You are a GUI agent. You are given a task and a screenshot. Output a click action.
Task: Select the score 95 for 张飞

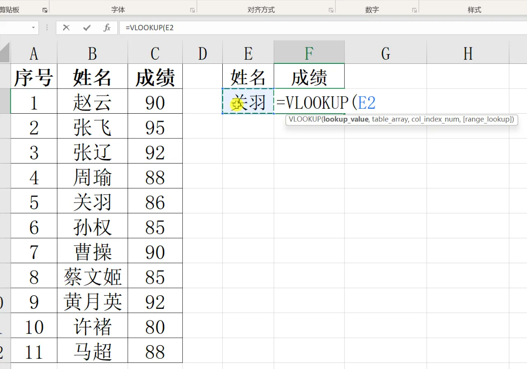point(155,126)
